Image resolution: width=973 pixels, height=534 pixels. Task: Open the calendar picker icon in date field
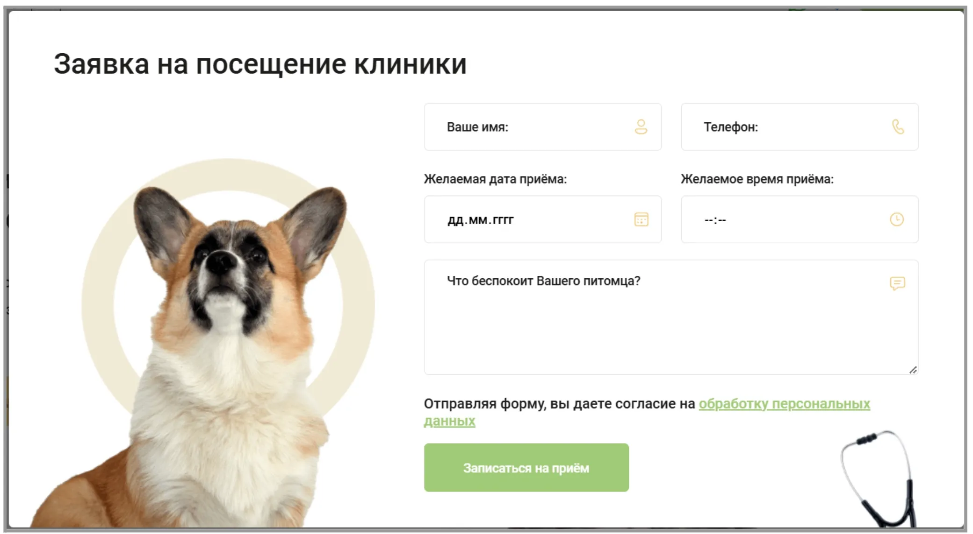pos(641,219)
